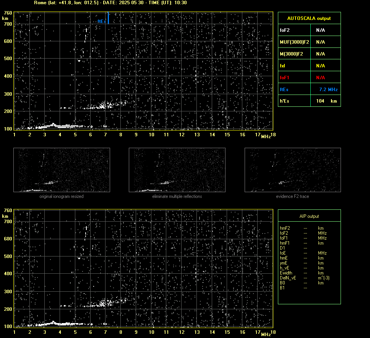Viewport: 370px width, 338px height.
Task: Click the 7.2 MHz ftEs value
Action: point(328,89)
